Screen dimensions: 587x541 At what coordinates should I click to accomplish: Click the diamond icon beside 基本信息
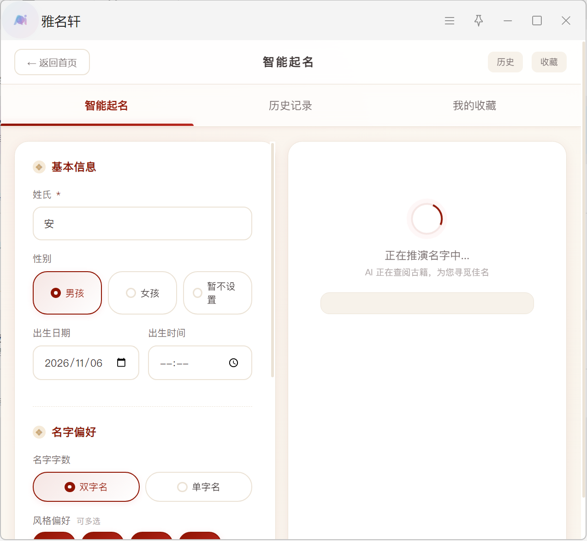[39, 167]
